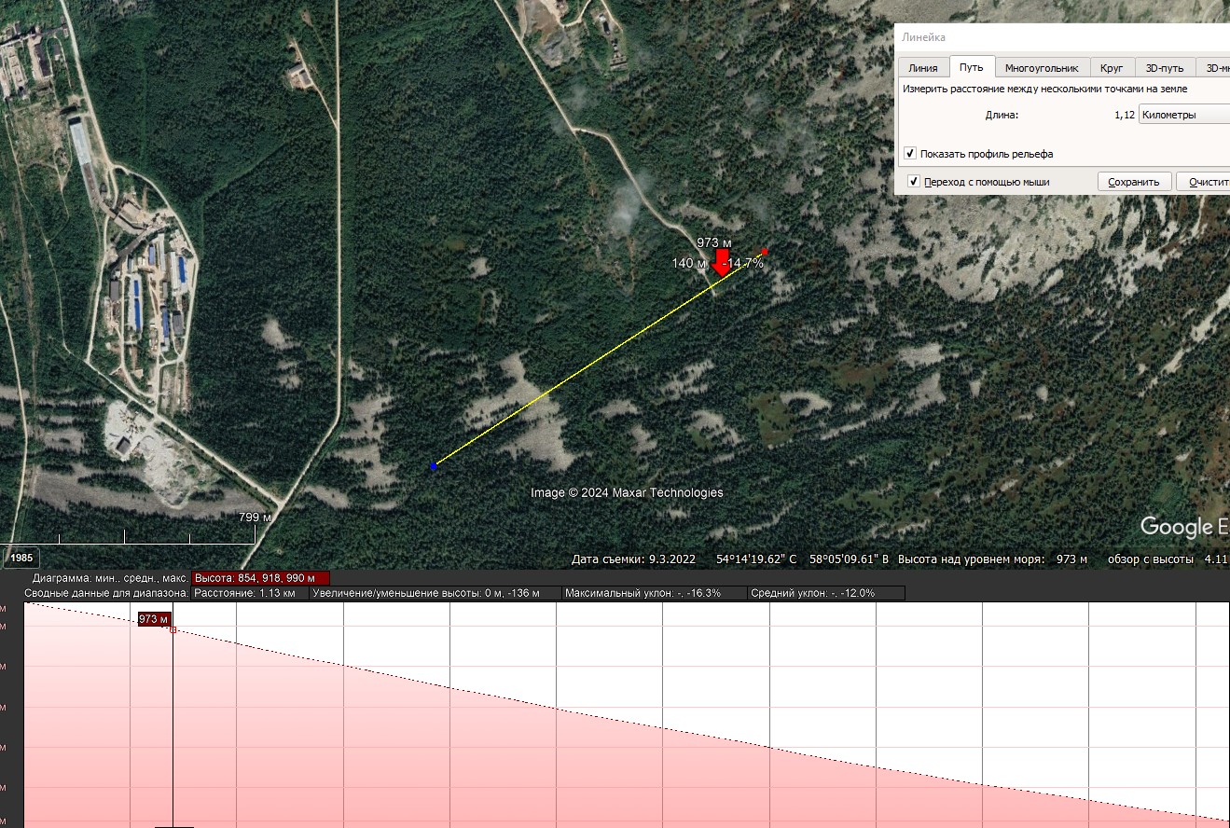Screen dimensions: 1230x828
Task: Toggle Переход с помощью мыши checkbox
Action: click(914, 182)
